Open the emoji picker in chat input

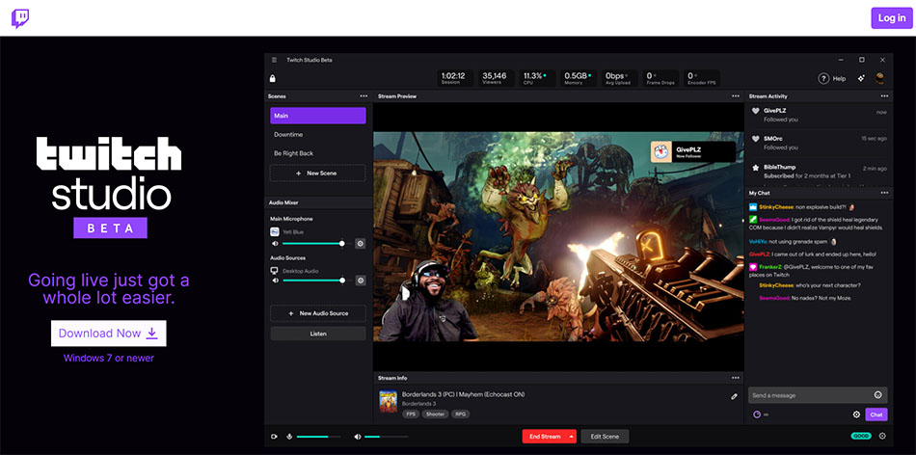tap(877, 395)
